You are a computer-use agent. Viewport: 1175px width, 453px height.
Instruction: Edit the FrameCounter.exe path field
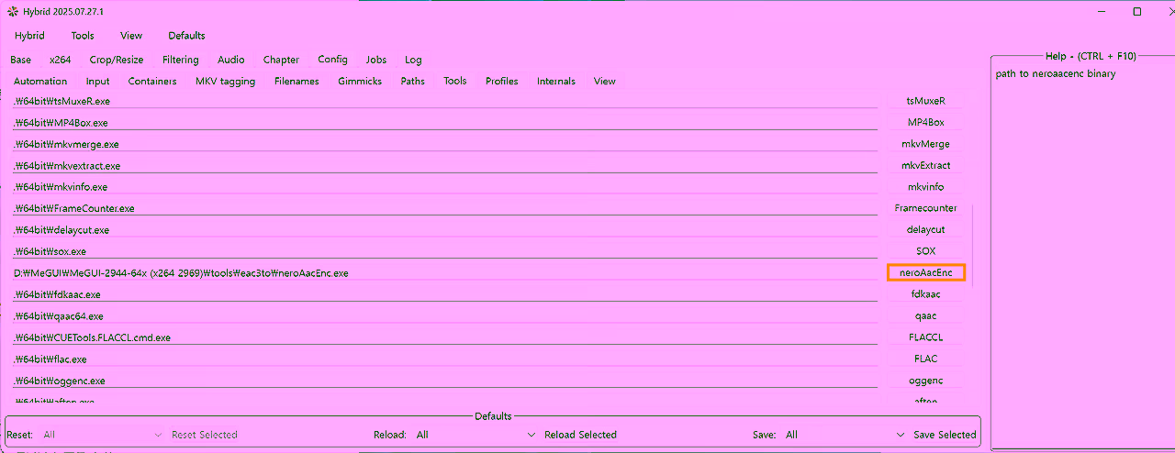(444, 208)
